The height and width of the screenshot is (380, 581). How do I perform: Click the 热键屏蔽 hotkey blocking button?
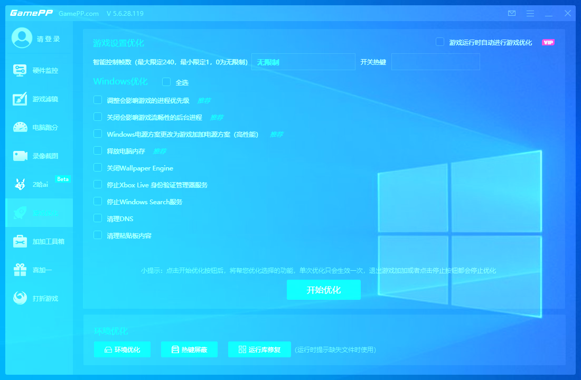189,349
